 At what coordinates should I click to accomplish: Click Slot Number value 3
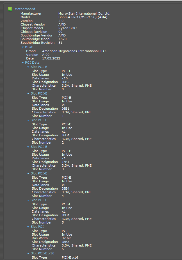pyautogui.click(x=63, y=169)
